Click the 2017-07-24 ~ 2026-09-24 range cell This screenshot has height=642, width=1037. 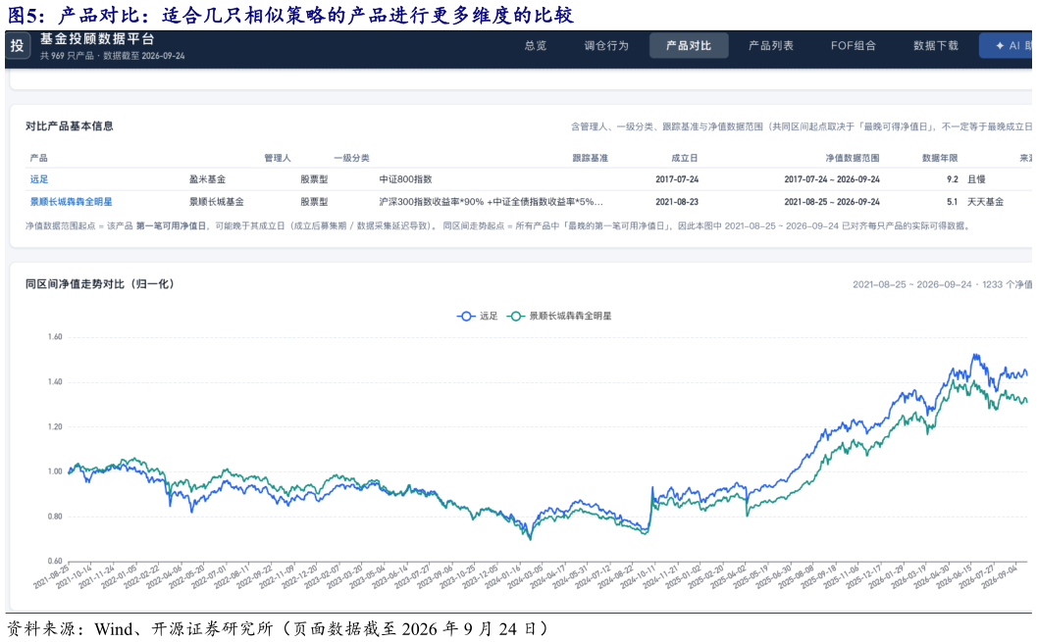click(x=832, y=179)
